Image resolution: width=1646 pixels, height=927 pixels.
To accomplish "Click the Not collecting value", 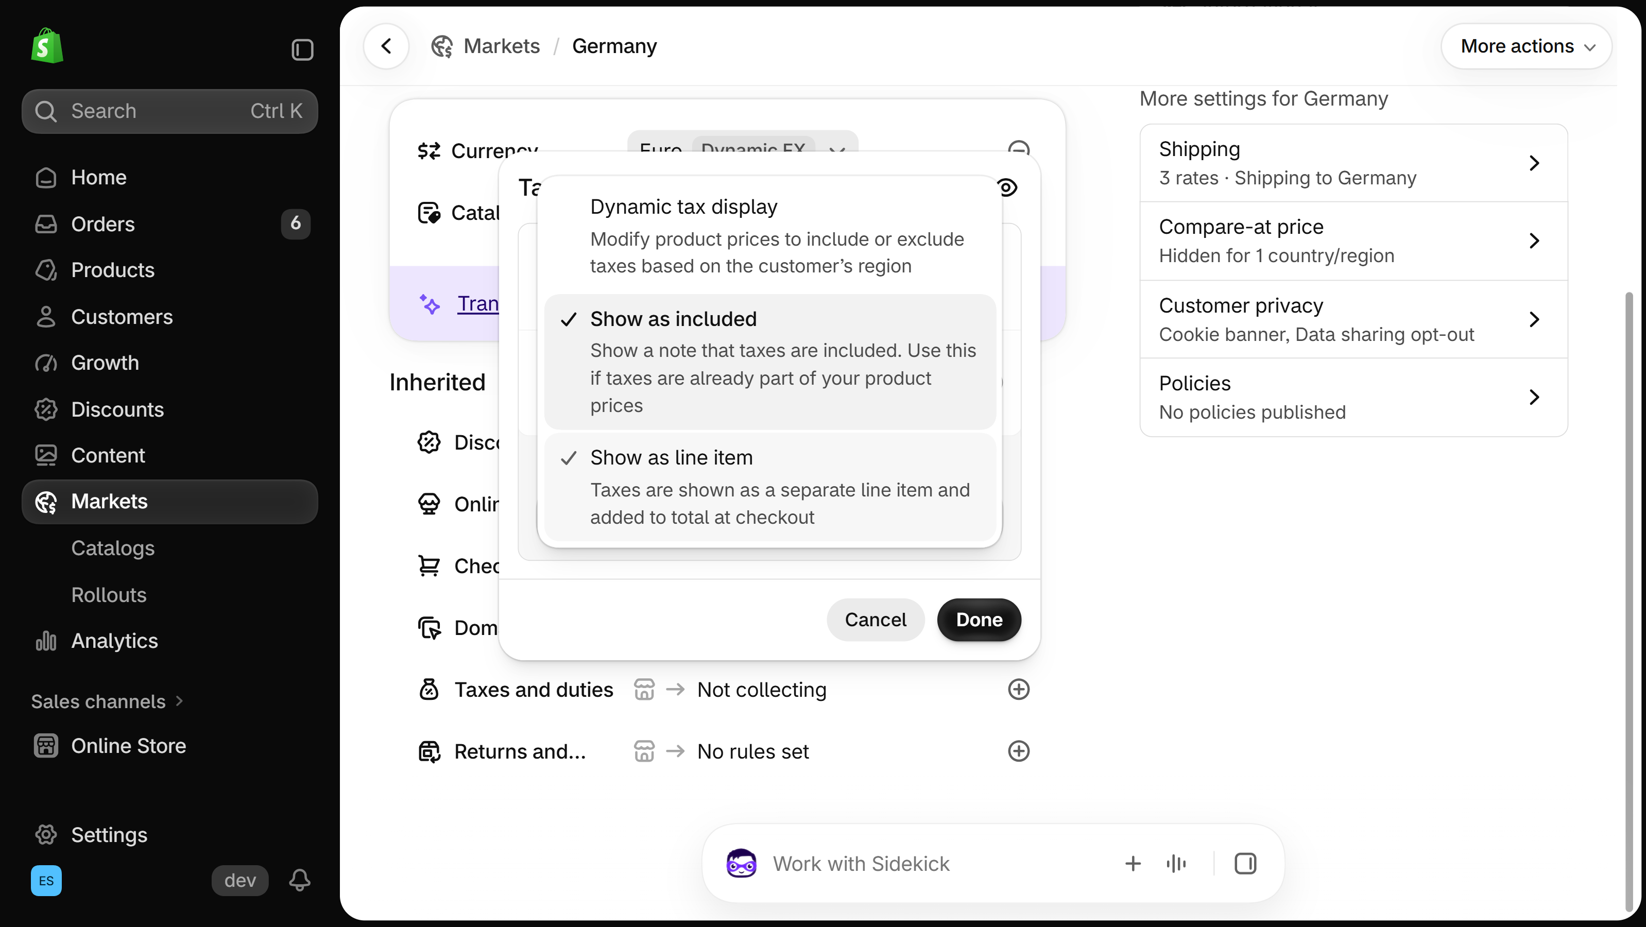I will [x=762, y=690].
